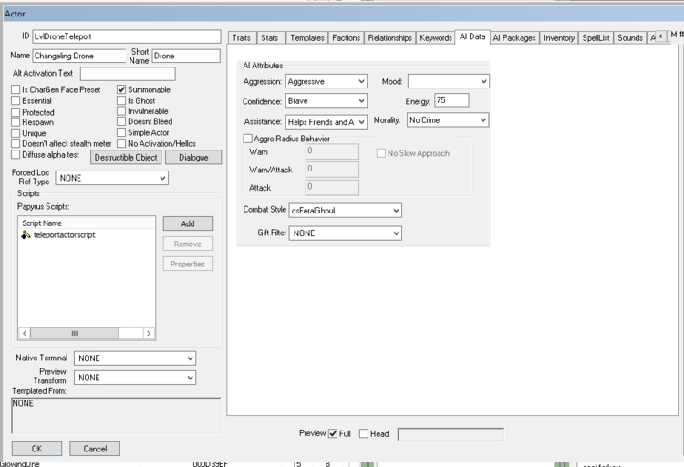Viewport: 684px width, 467px height.
Task: Open the Factions tab
Action: coord(347,38)
